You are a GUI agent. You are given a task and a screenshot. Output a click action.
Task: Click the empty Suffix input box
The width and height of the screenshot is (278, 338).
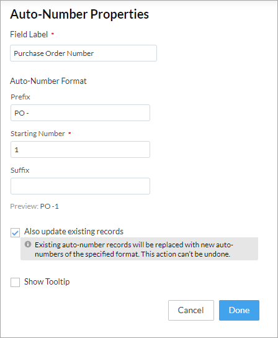tap(80, 186)
